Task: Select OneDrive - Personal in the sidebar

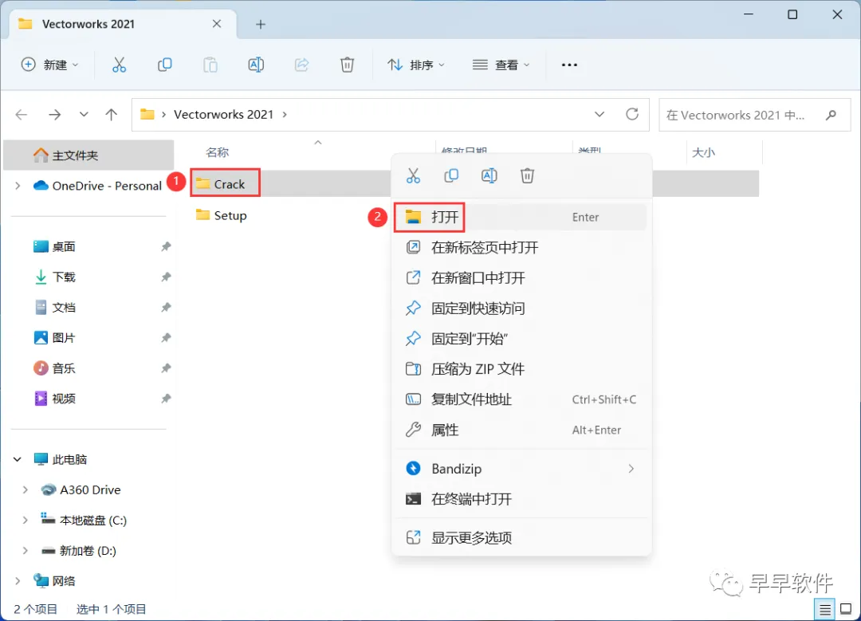Action: (97, 186)
